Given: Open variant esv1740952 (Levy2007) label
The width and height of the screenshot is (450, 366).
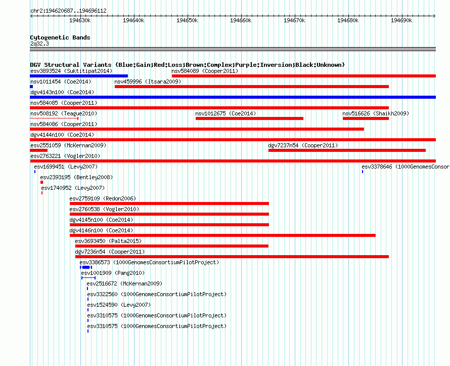Looking at the screenshot, I should tap(73, 188).
